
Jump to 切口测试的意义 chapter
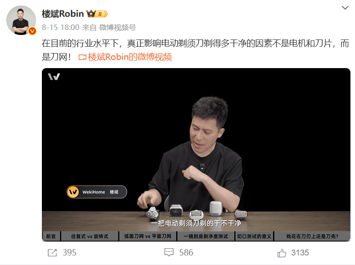click(x=254, y=236)
